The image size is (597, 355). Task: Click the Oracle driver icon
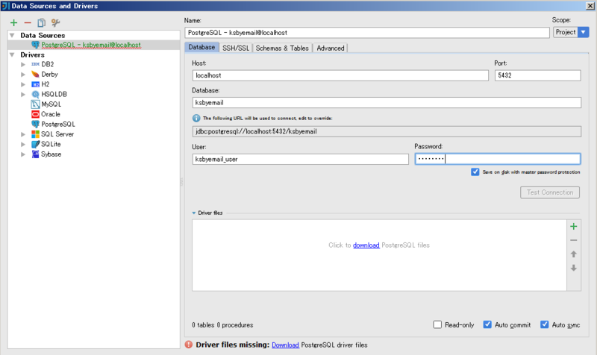35,114
